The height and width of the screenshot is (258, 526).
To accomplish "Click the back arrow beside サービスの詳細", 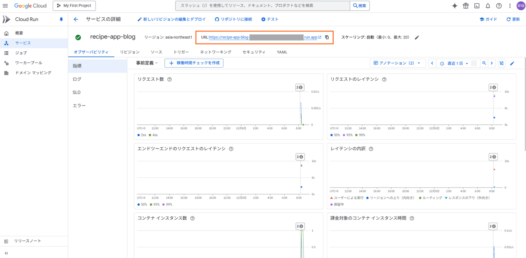I will 76,19.
